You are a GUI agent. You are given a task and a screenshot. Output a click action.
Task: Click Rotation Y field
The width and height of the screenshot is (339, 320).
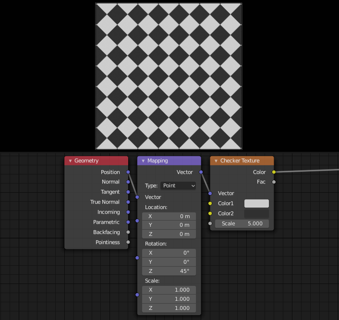coord(169,262)
